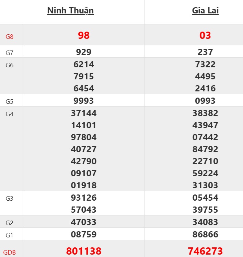Click G4 number 97804
Image resolution: width=243 pixels, height=257 pixels.
tap(84, 137)
